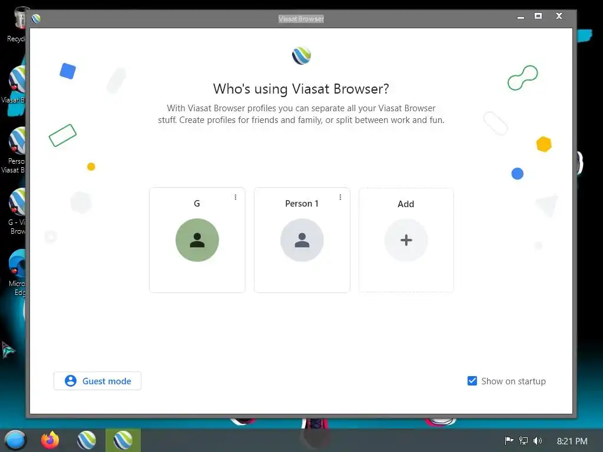Click the G profile name label
Viewport: 603px width, 452px height.
(197, 204)
